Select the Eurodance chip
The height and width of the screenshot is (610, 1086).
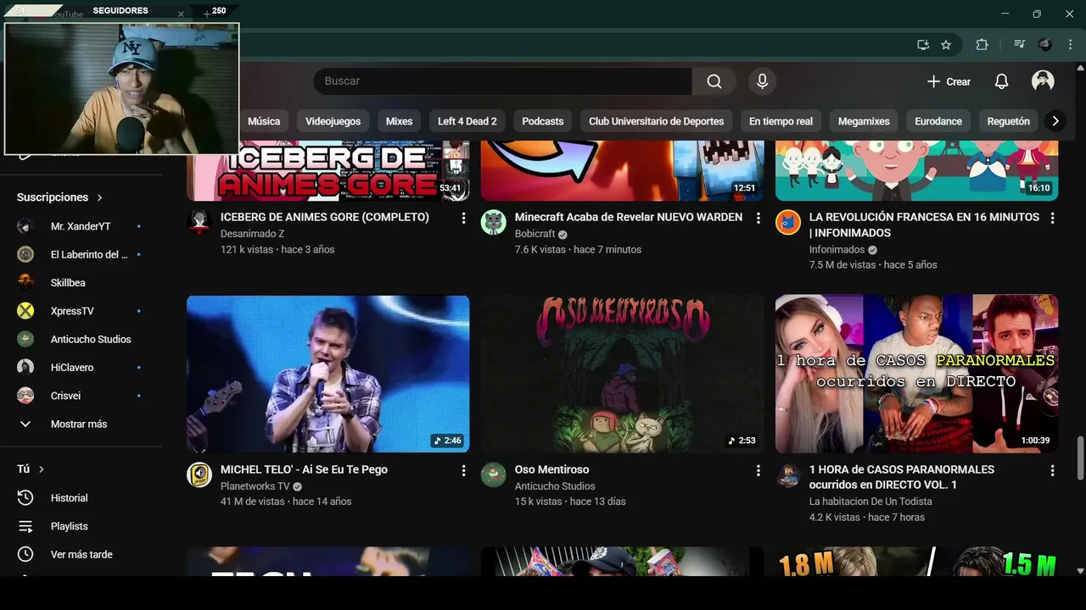point(938,121)
